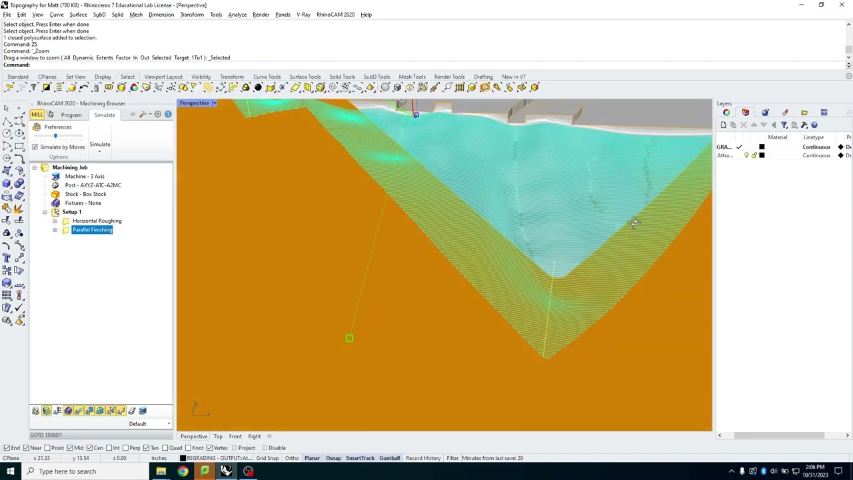The image size is (853, 480).
Task: Toggle the Cen osnap checkbox
Action: (90, 448)
